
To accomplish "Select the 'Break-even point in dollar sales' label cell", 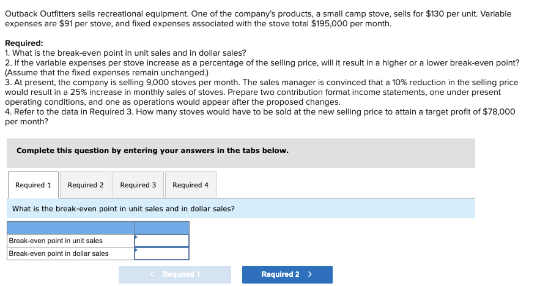I will tap(70, 254).
